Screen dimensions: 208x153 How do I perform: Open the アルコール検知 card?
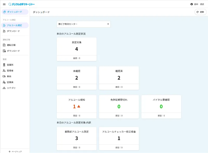[x=77, y=107]
